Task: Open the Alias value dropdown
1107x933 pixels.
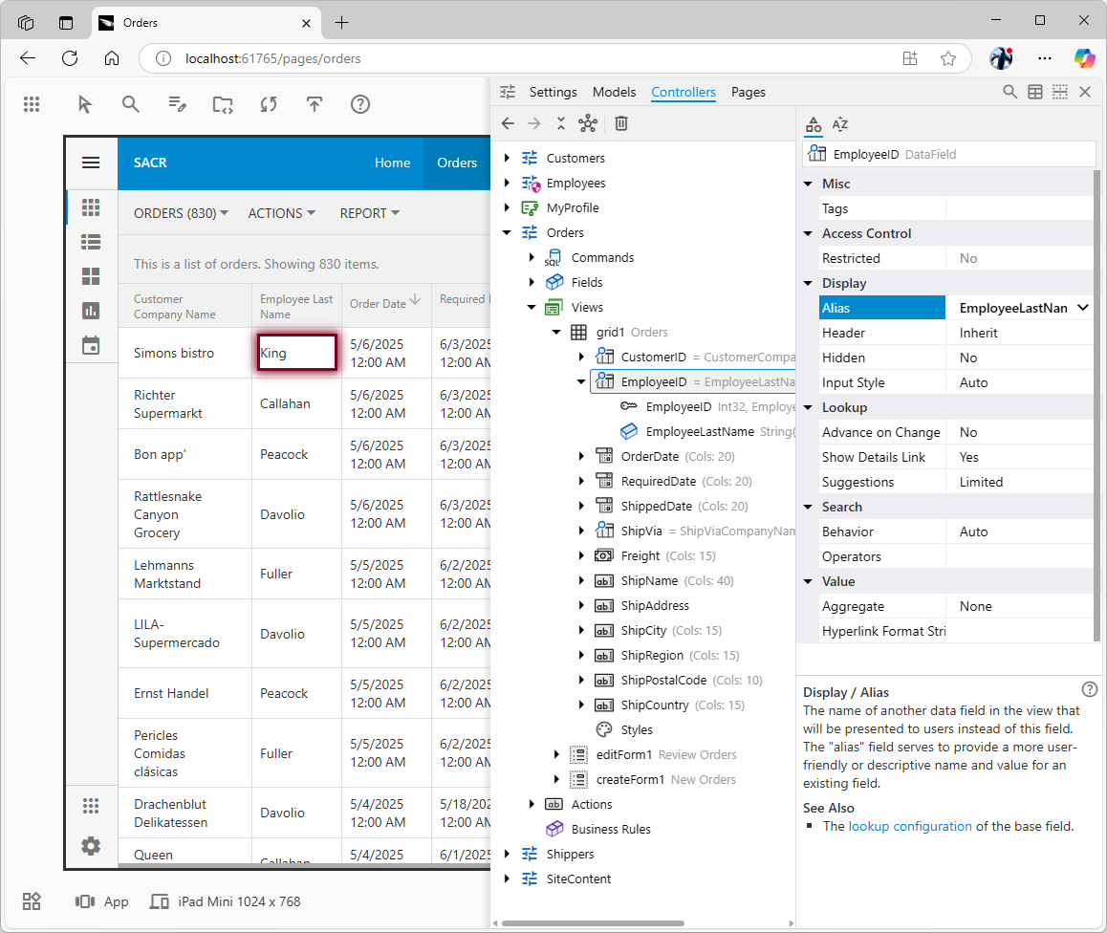Action: pos(1082,308)
